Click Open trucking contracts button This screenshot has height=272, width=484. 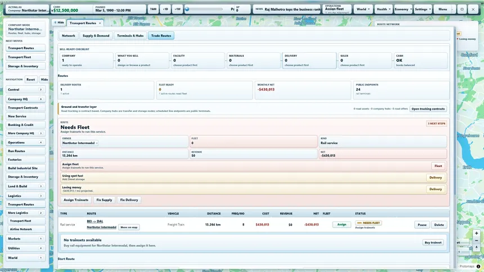(428, 109)
